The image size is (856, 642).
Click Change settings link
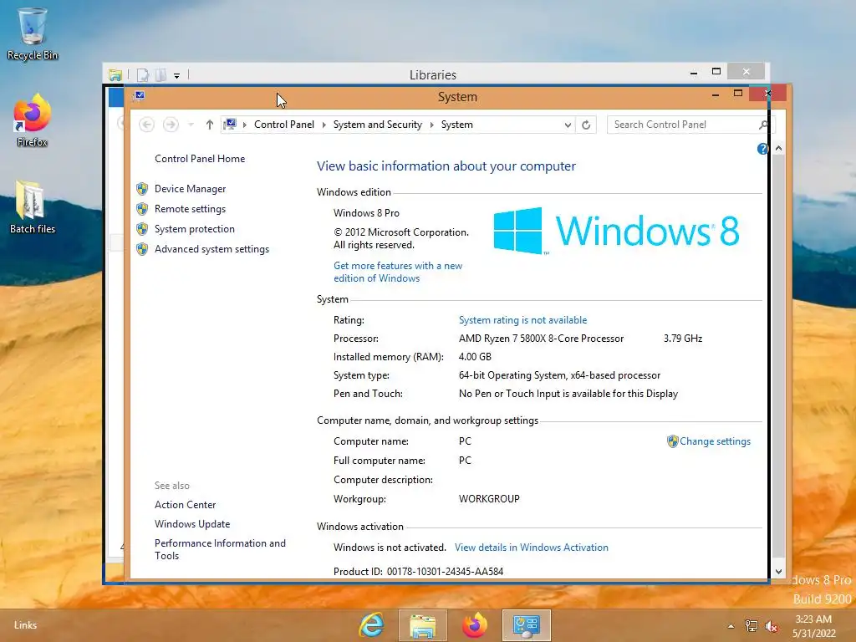716,441
